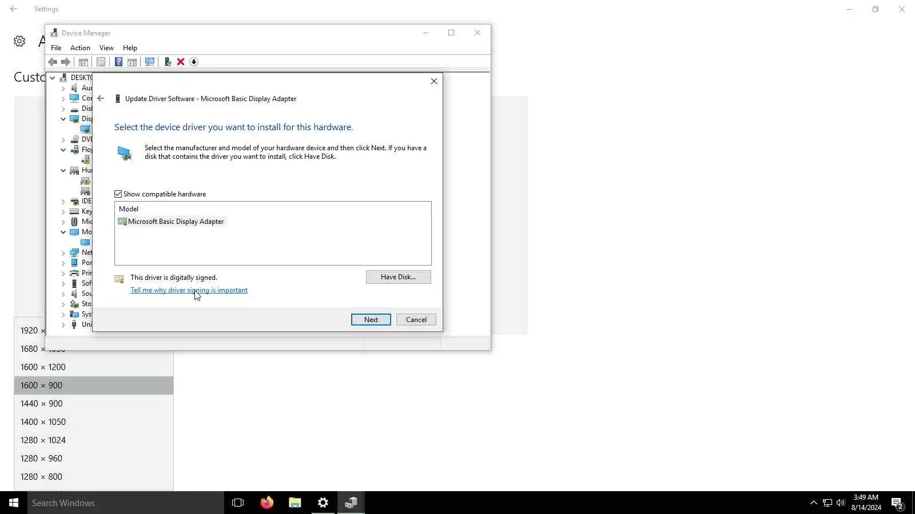This screenshot has width=915, height=514.
Task: Open Firefox from the taskbar
Action: coord(267,503)
